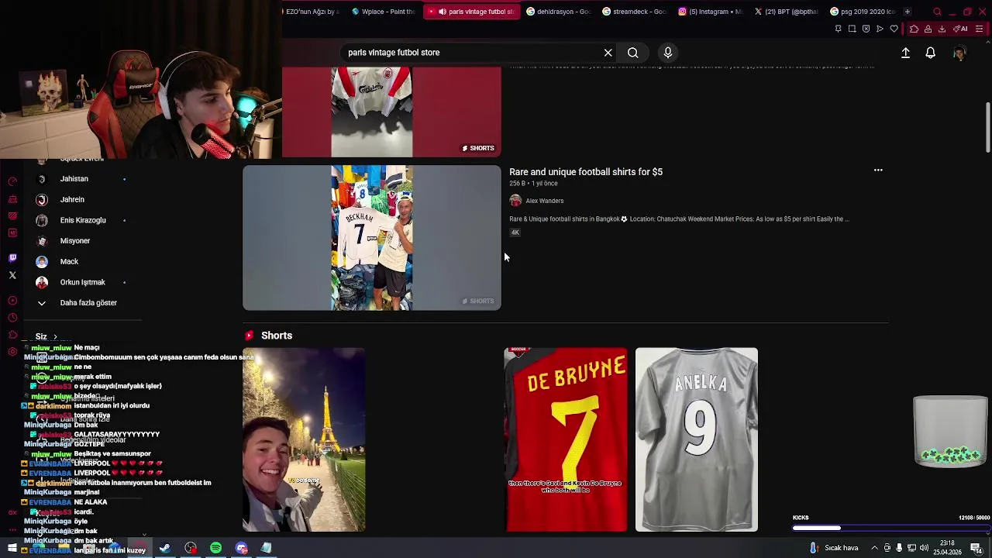The width and height of the screenshot is (992, 558).
Task: Switch to the Wplace - Paint tab
Action: point(383,12)
